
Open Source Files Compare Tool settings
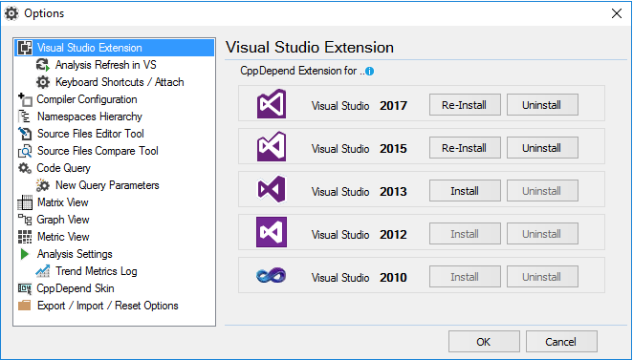(98, 151)
